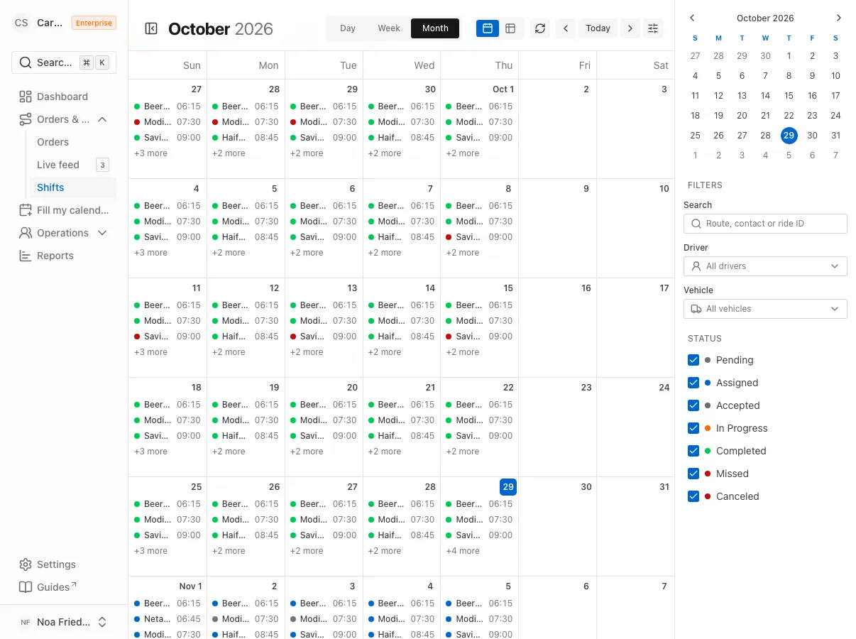Open Wednesday 28 Beer... 06:15 shift
This screenshot has height=639, width=856.
coord(401,504)
